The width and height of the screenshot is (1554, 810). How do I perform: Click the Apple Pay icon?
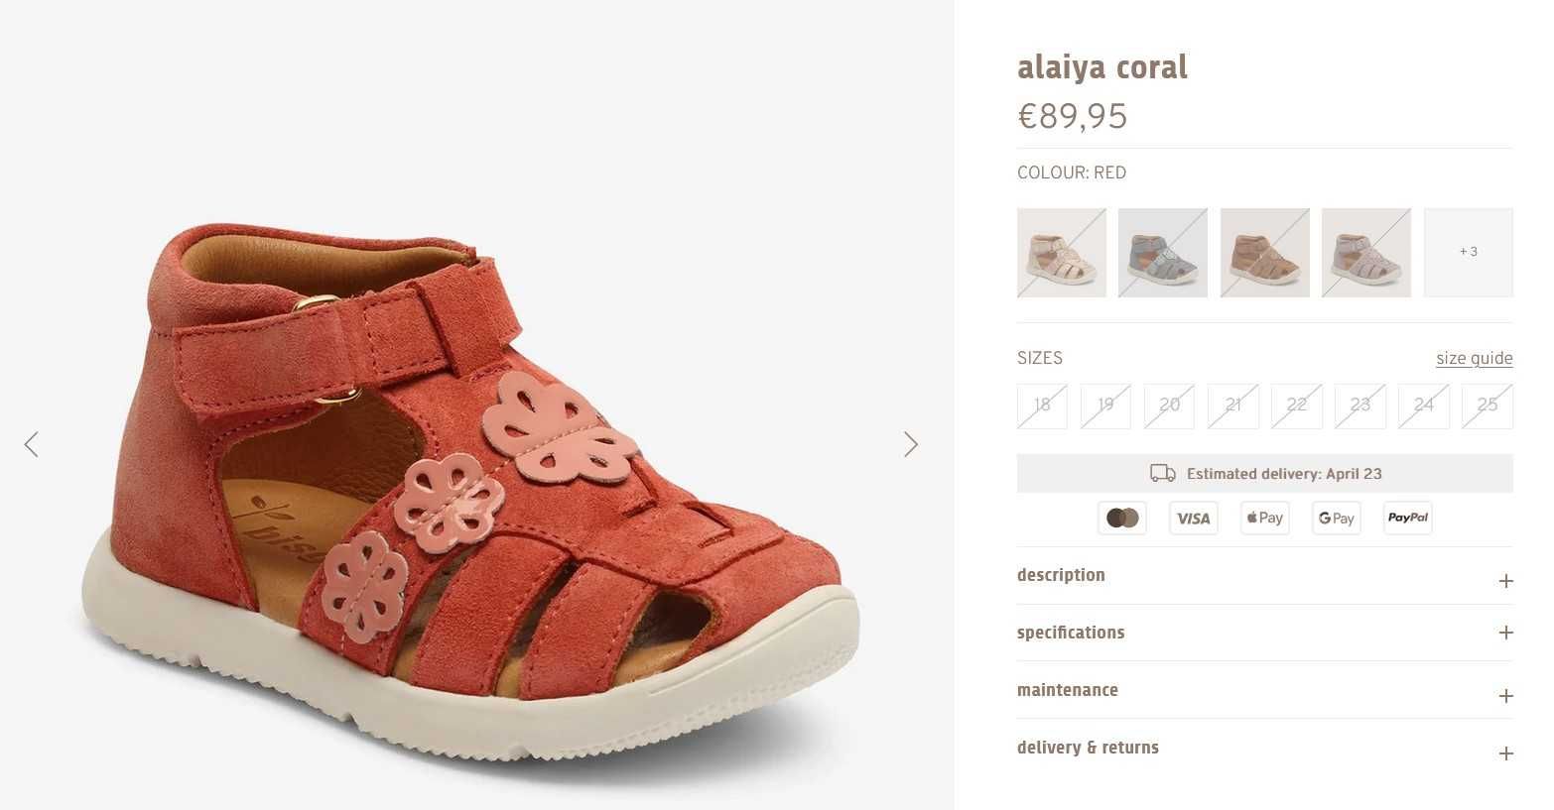point(1265,518)
